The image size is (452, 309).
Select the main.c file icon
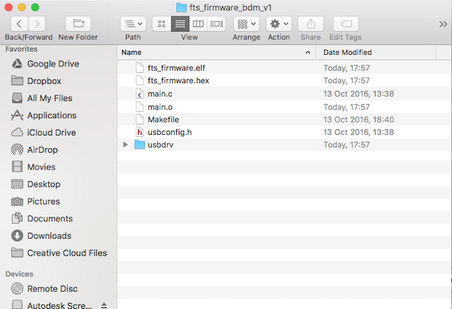click(140, 94)
